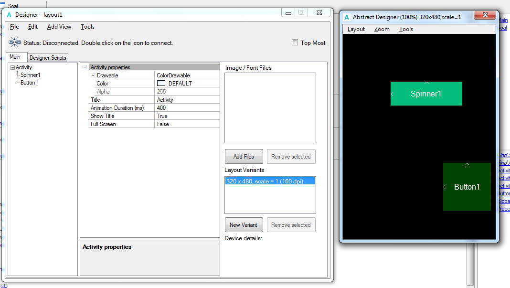510x288 pixels.
Task: Click the DEFAULT color swatch
Action: [161, 84]
